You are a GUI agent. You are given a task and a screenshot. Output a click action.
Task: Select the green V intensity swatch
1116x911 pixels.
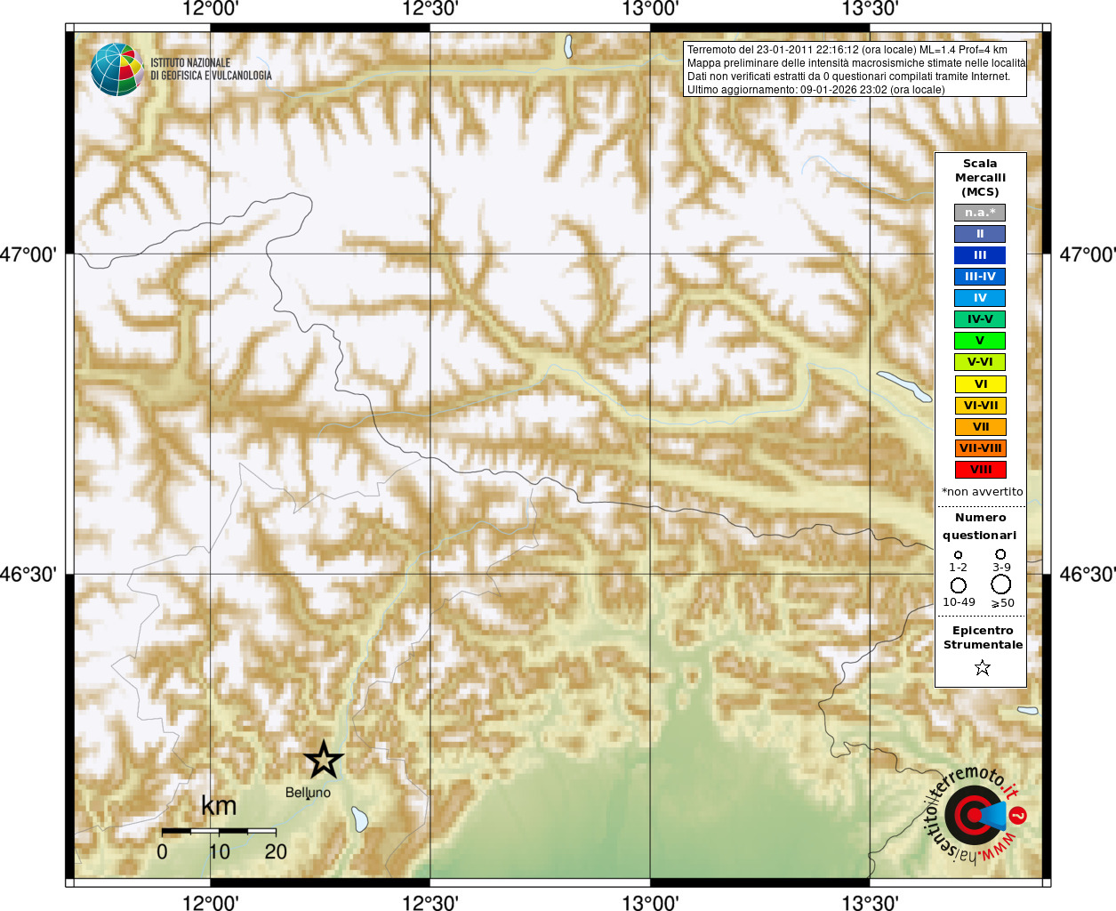[980, 341]
